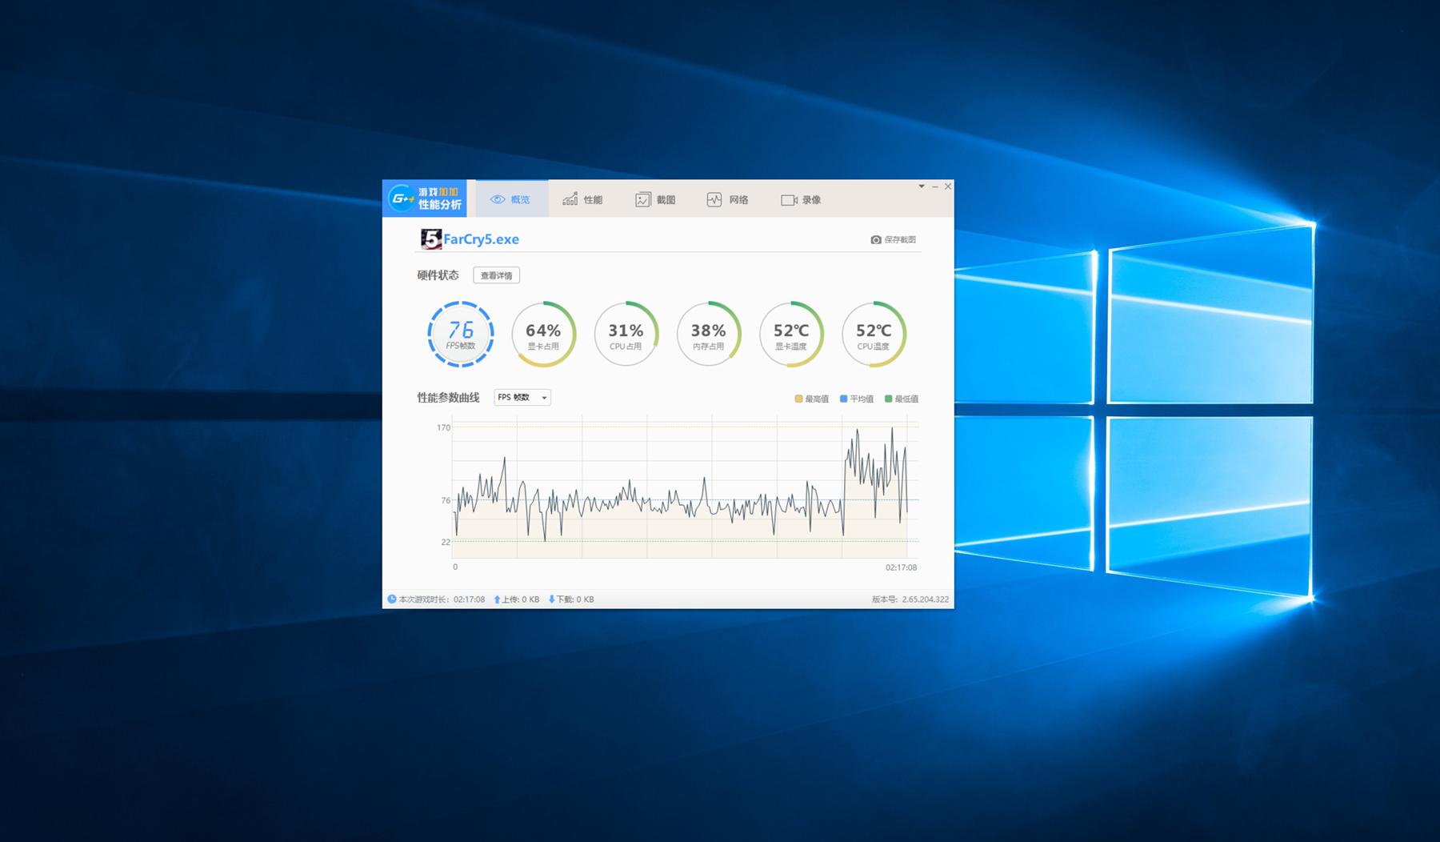This screenshot has width=1440, height=842.
Task: Open hardware details via 查看详情
Action: [496, 275]
